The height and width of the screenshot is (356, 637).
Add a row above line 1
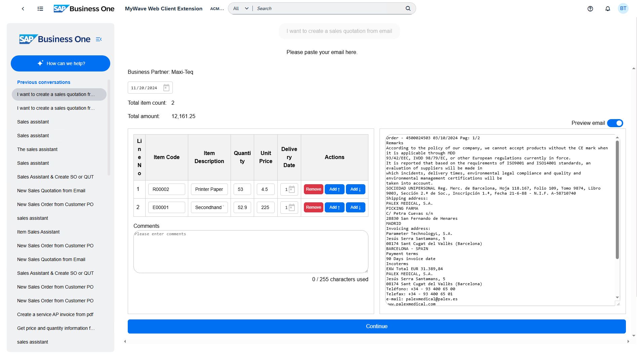point(334,190)
